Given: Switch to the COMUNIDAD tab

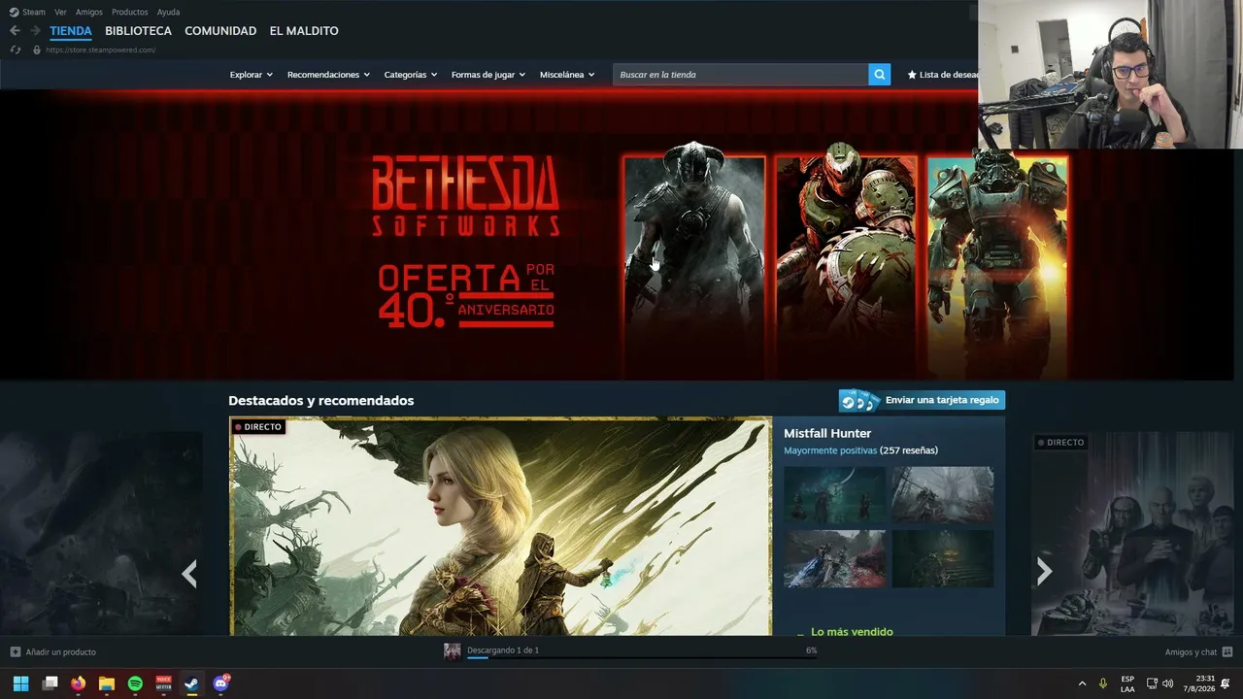Looking at the screenshot, I should (x=220, y=31).
